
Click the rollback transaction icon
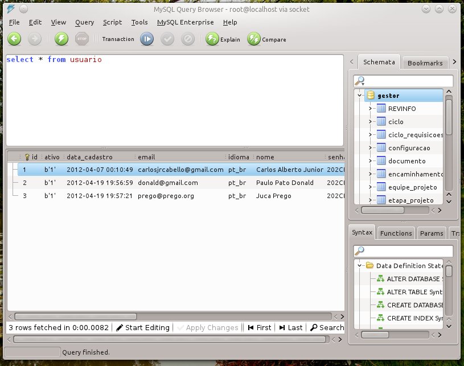coord(188,39)
